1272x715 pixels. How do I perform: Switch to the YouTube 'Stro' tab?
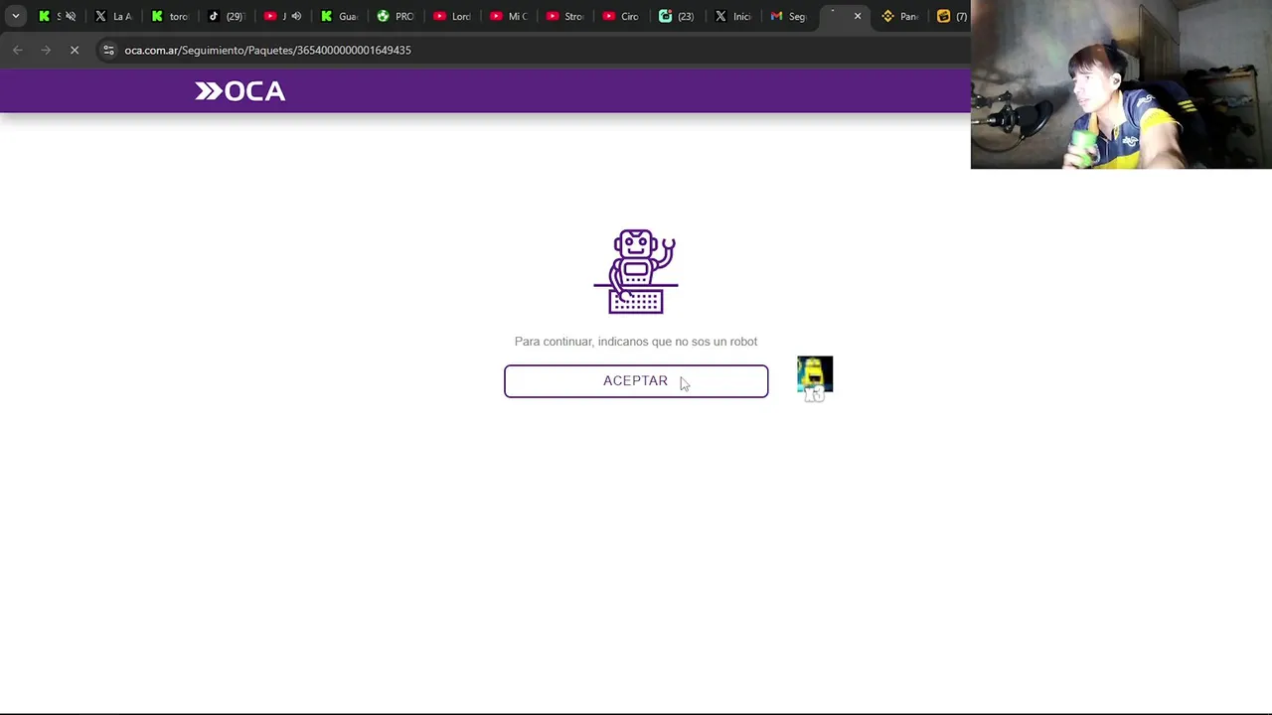pos(566,16)
